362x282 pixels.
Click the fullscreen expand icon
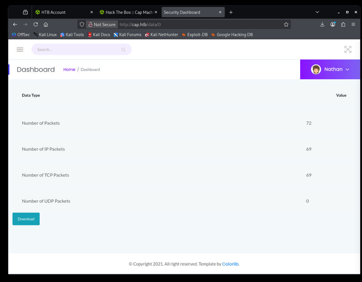click(348, 50)
